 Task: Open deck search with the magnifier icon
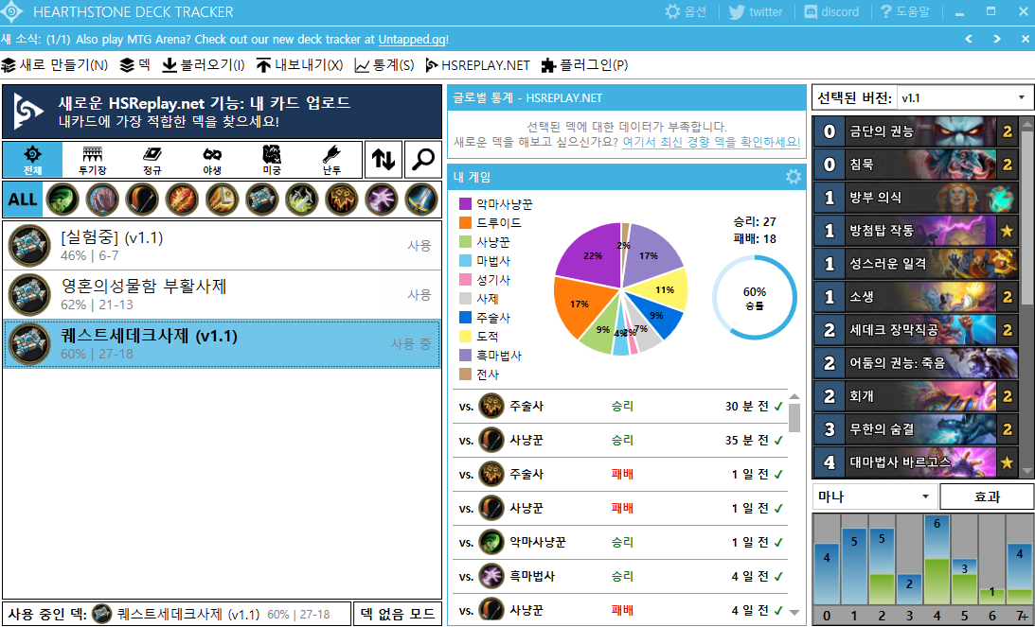point(422,159)
